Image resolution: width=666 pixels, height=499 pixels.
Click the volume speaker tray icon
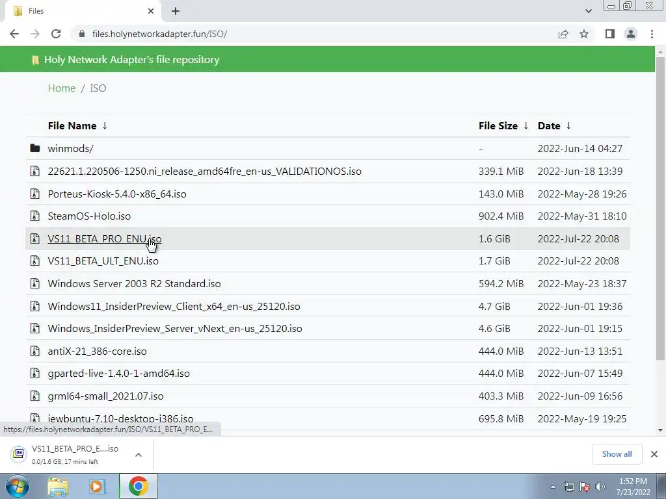pyautogui.click(x=600, y=487)
